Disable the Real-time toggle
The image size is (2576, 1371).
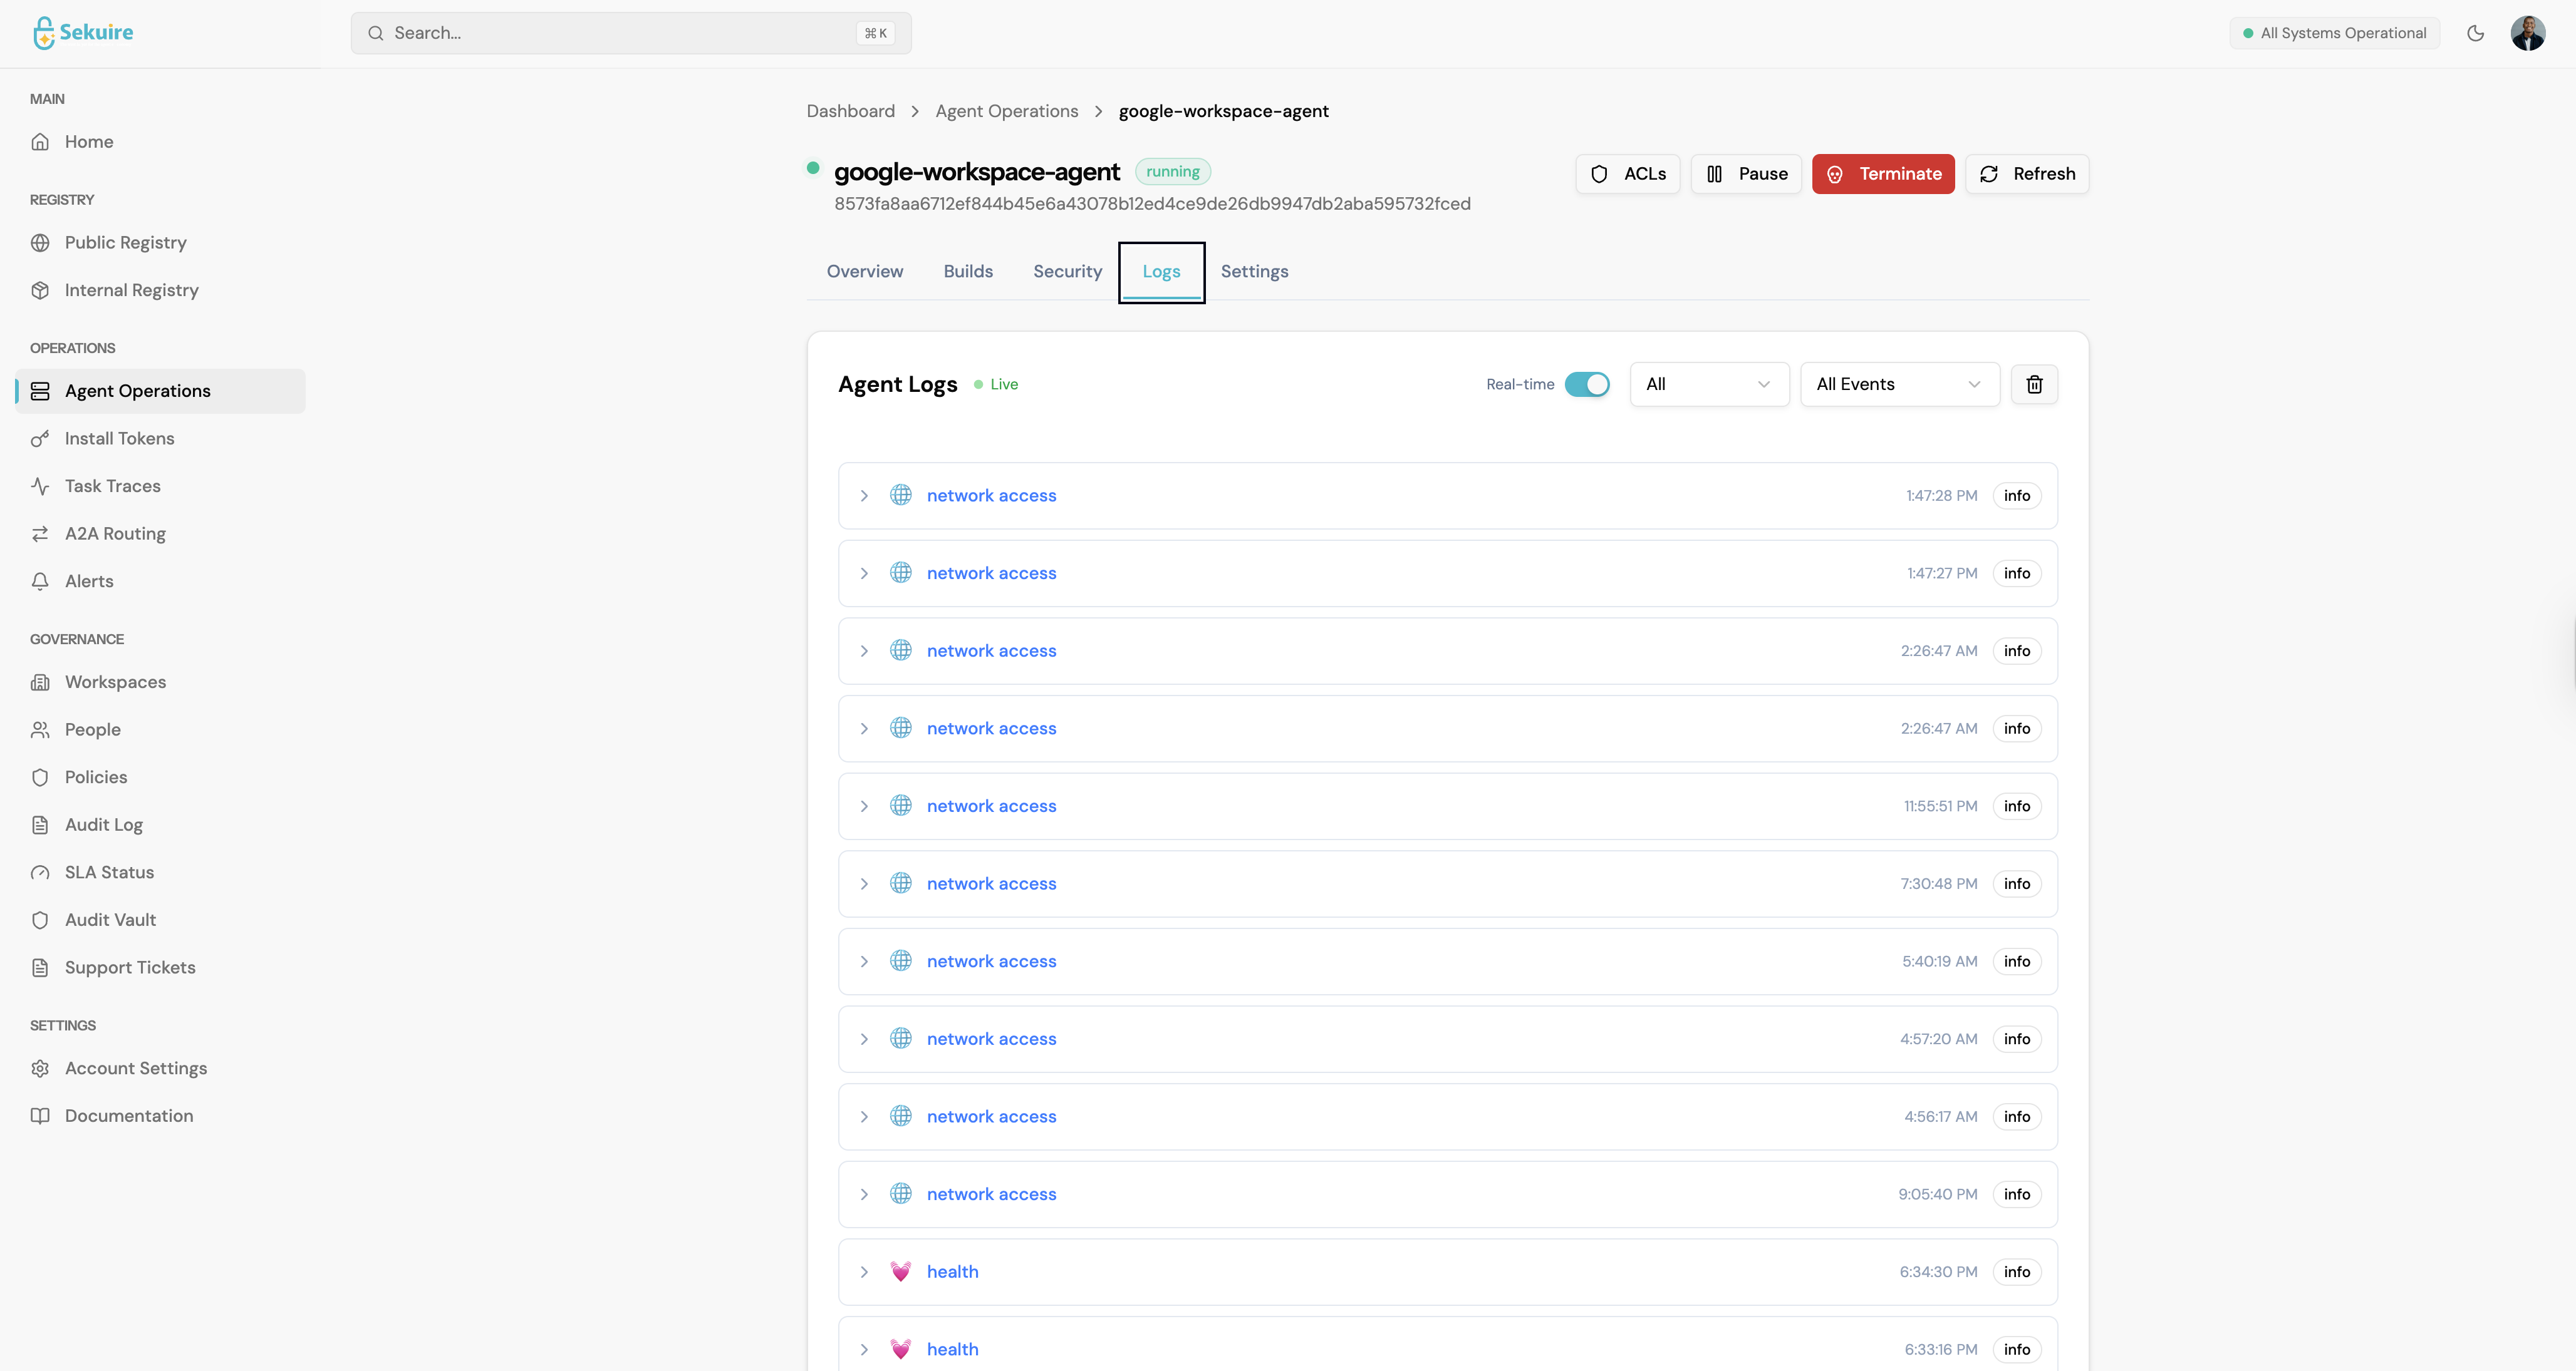pyautogui.click(x=1586, y=384)
